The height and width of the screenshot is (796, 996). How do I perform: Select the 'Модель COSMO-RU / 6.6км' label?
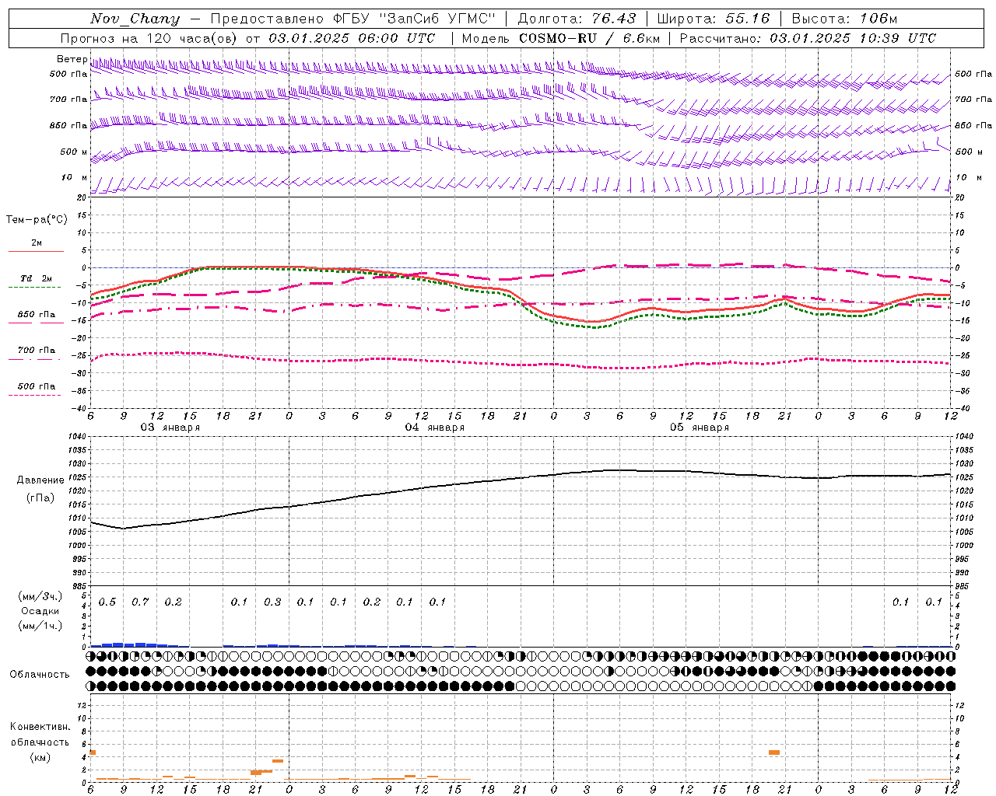click(x=561, y=38)
